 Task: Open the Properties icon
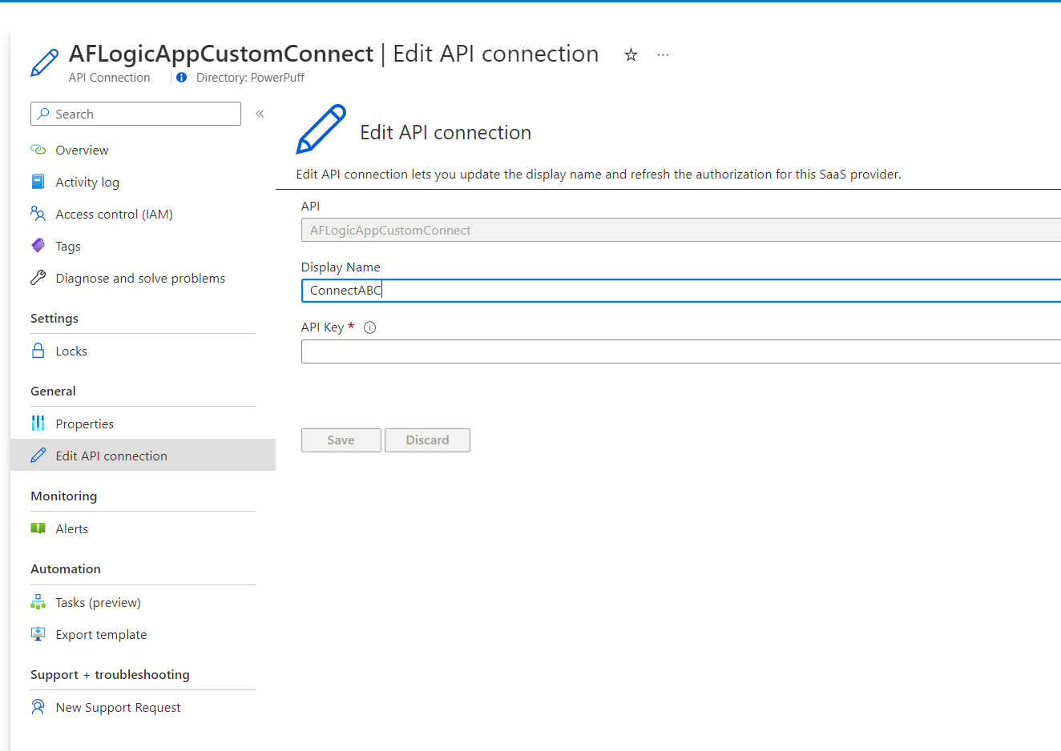tap(37, 424)
